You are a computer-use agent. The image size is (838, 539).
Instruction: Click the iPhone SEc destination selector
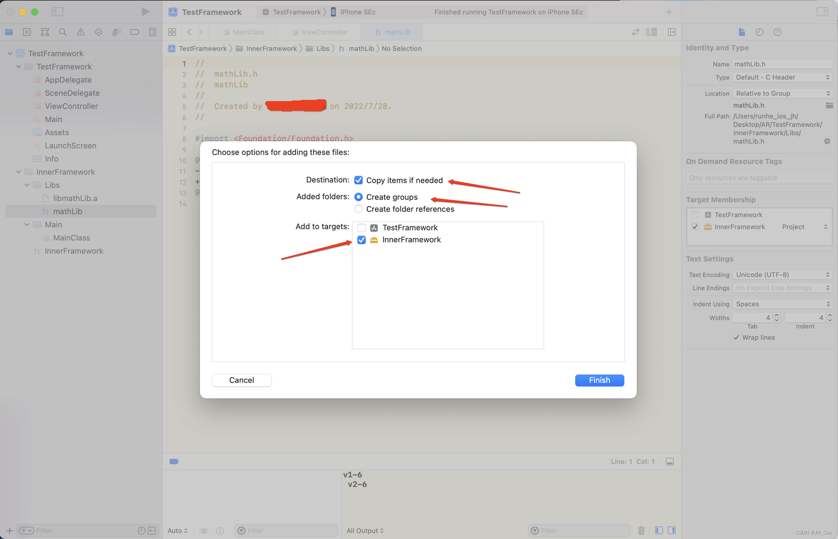pyautogui.click(x=353, y=12)
